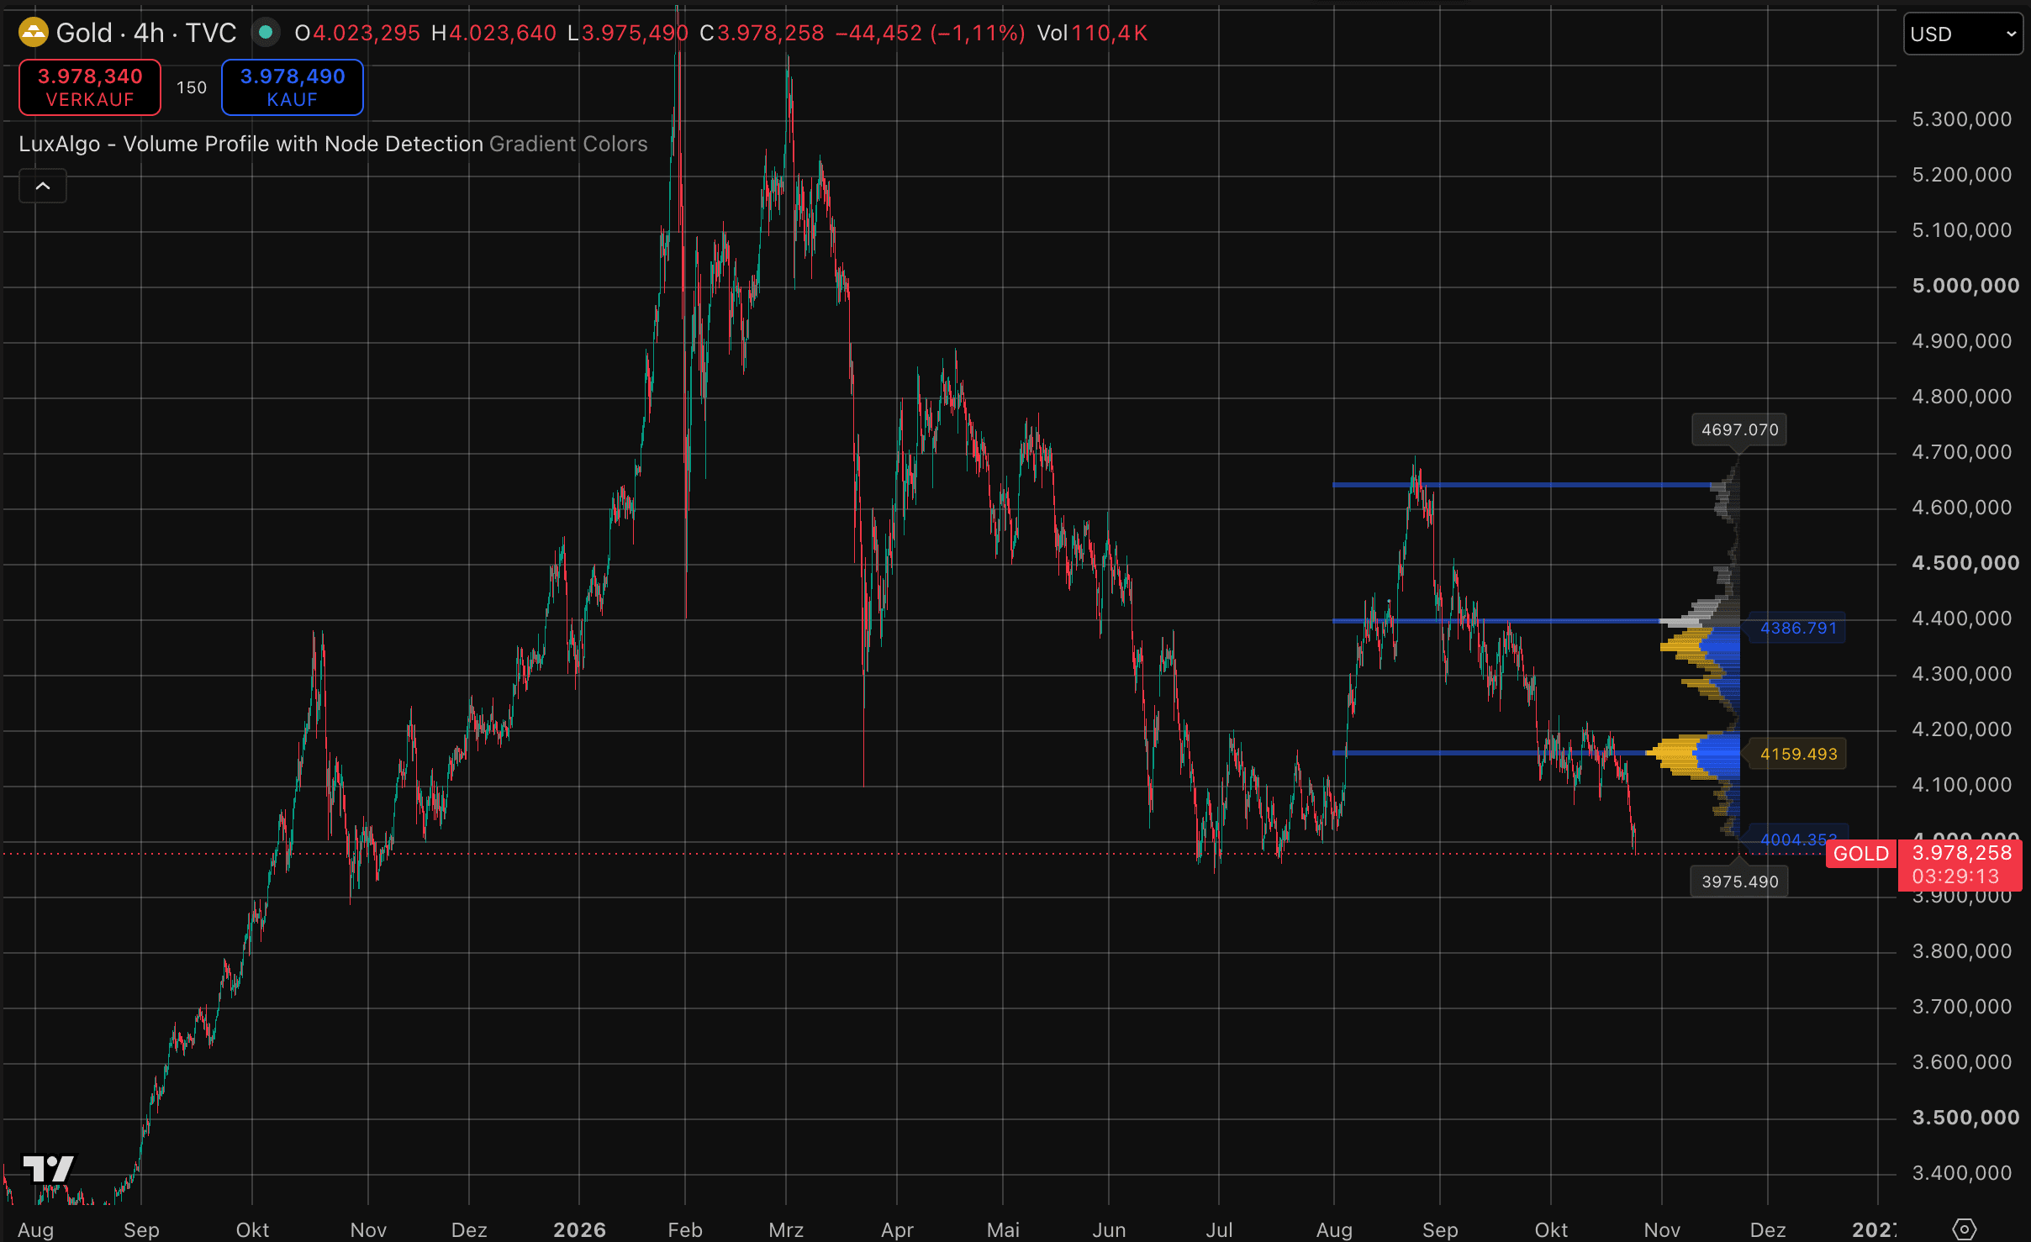The height and width of the screenshot is (1242, 2031).
Task: Click the 4004.352 volume node label
Action: click(x=1799, y=839)
